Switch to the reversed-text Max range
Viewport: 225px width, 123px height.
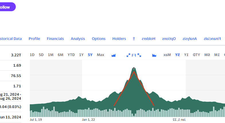click(167, 55)
